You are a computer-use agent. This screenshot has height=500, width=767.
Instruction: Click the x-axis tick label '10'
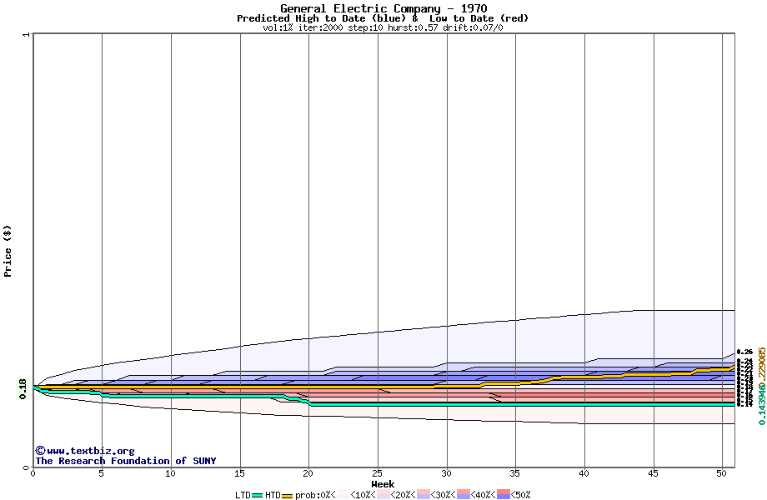click(x=170, y=473)
